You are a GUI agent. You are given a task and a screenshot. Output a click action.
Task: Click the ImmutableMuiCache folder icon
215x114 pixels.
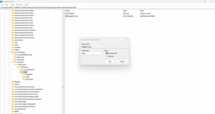pos(15,55)
